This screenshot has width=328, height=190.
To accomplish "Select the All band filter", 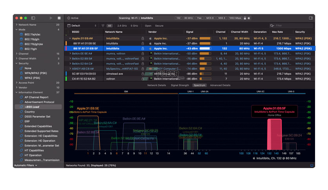I will pyautogui.click(x=109, y=26).
